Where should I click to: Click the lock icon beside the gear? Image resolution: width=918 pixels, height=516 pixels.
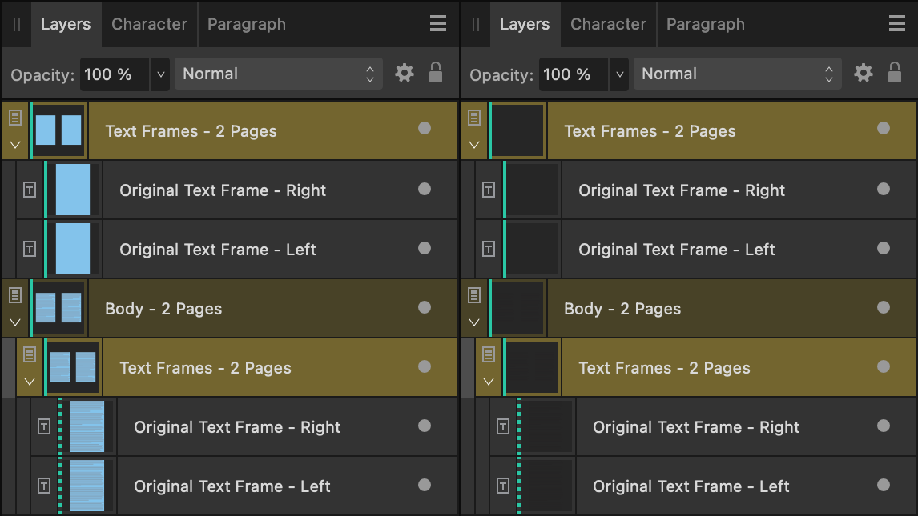pyautogui.click(x=435, y=73)
